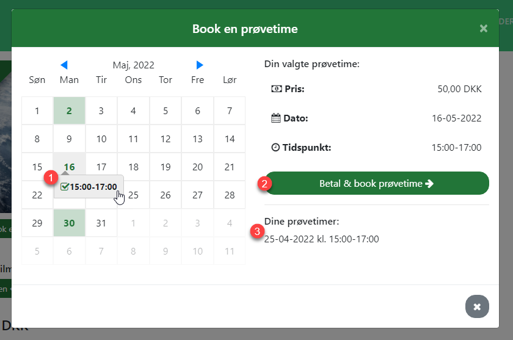Go to next month with right arrow

pos(200,65)
